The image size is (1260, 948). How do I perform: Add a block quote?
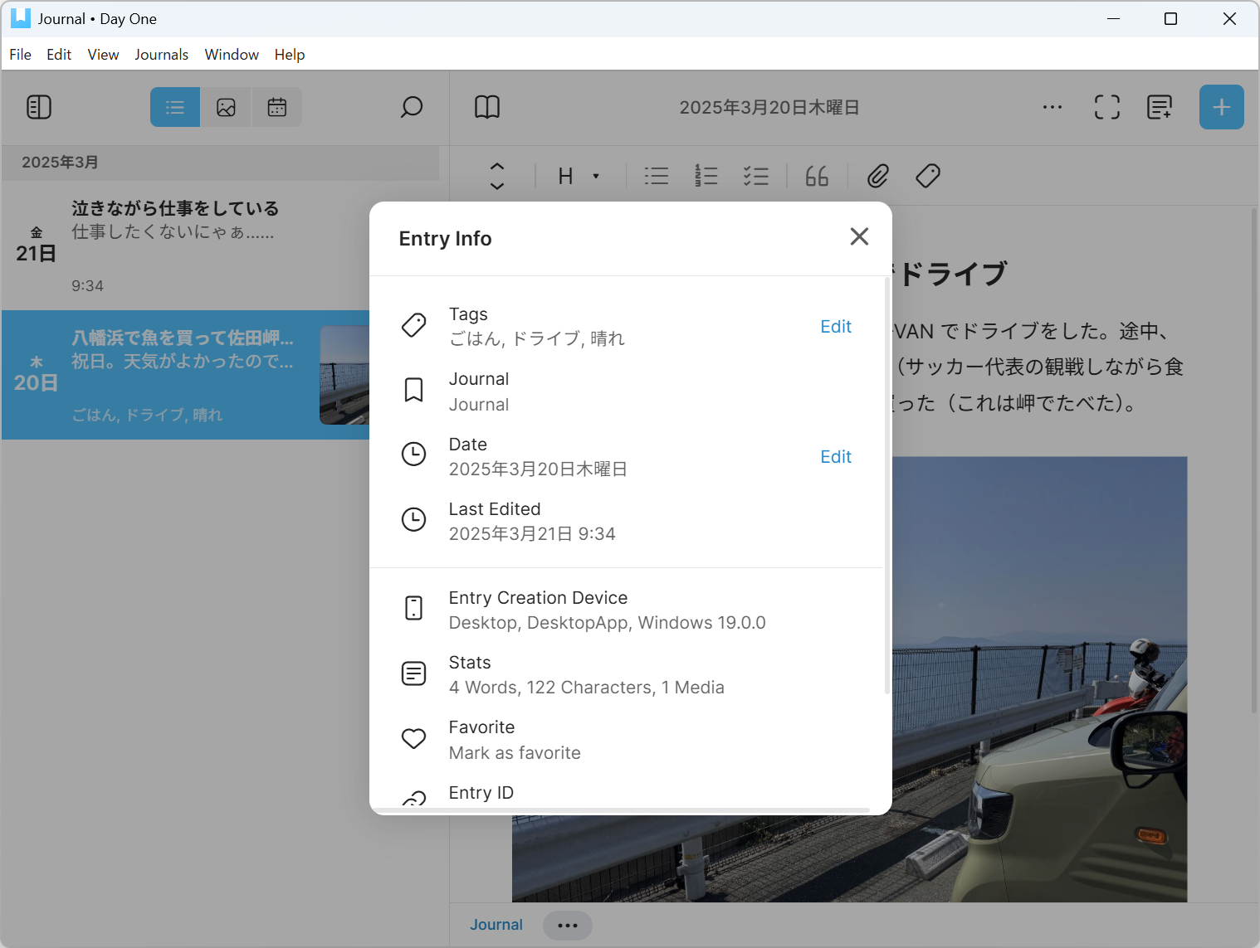click(x=816, y=176)
